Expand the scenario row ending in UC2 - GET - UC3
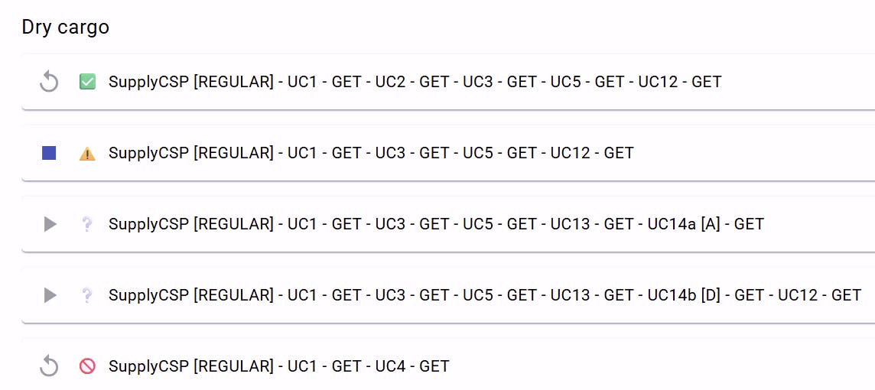Image resolution: width=875 pixels, height=390 pixels. (x=448, y=82)
